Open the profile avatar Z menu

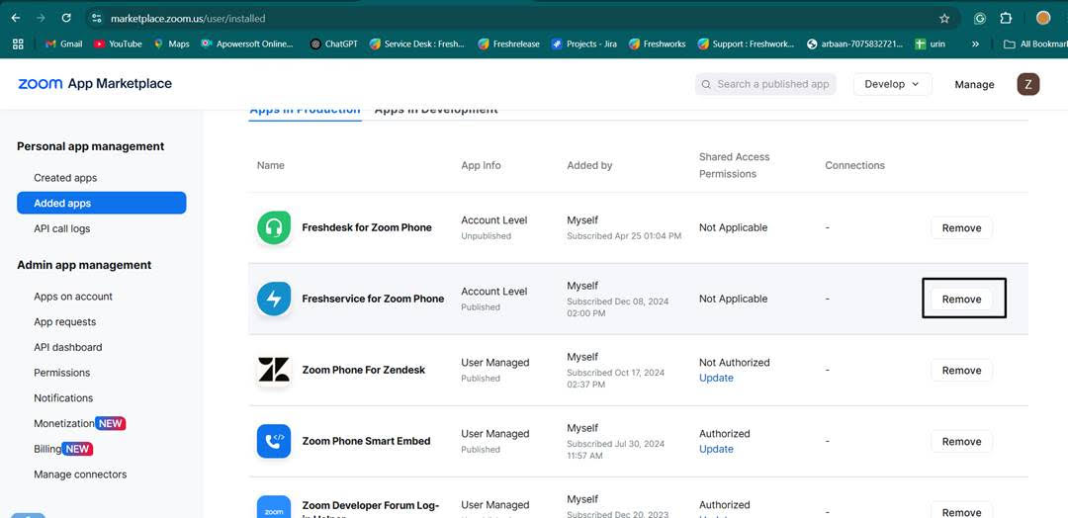coord(1027,84)
